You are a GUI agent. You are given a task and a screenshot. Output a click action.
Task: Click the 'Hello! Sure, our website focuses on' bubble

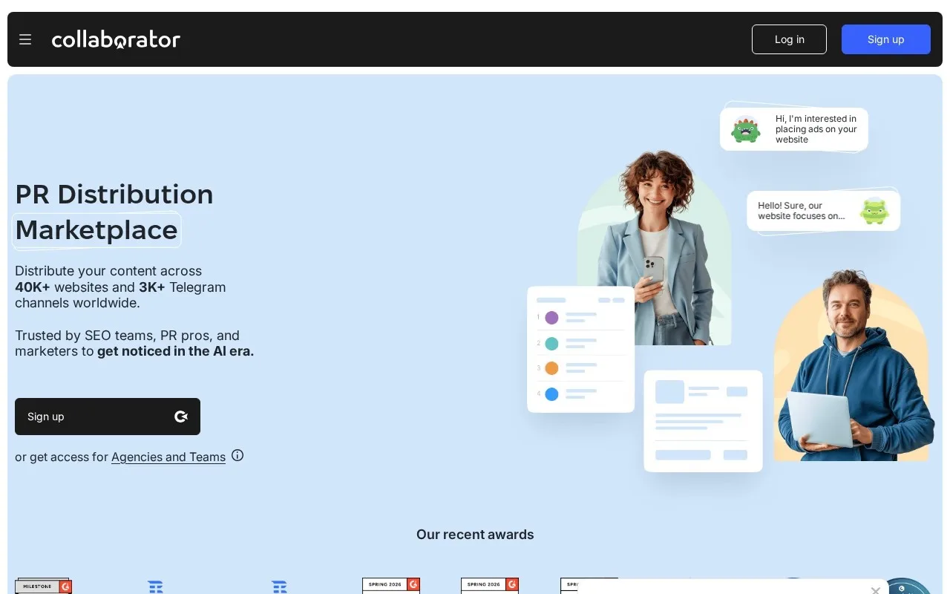(824, 211)
